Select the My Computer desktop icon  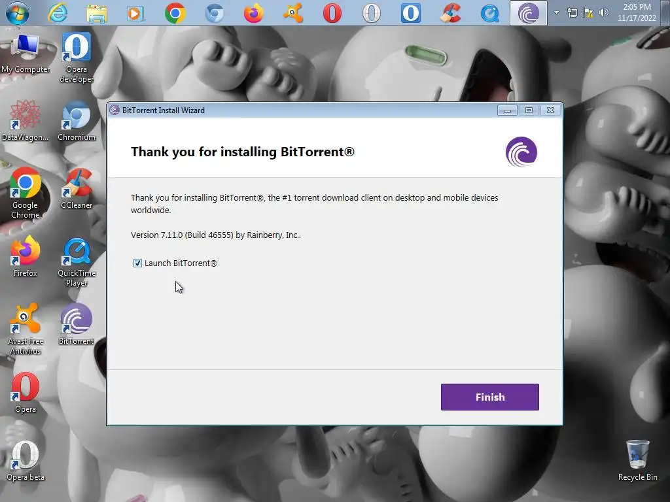click(x=26, y=54)
